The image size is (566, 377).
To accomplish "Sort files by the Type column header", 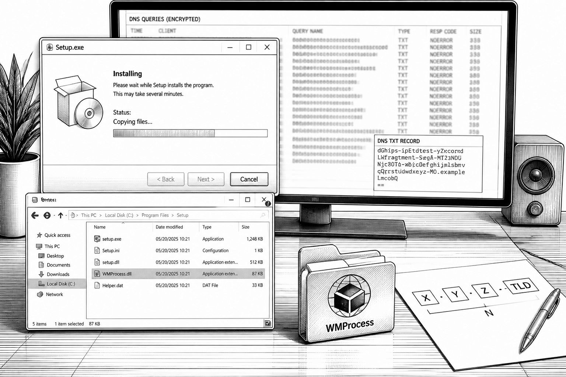I will click(x=207, y=227).
